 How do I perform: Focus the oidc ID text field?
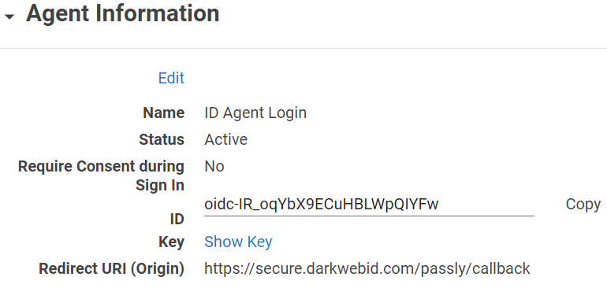click(x=369, y=204)
